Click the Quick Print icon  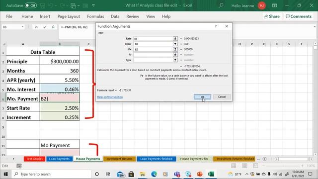tap(73, 5)
